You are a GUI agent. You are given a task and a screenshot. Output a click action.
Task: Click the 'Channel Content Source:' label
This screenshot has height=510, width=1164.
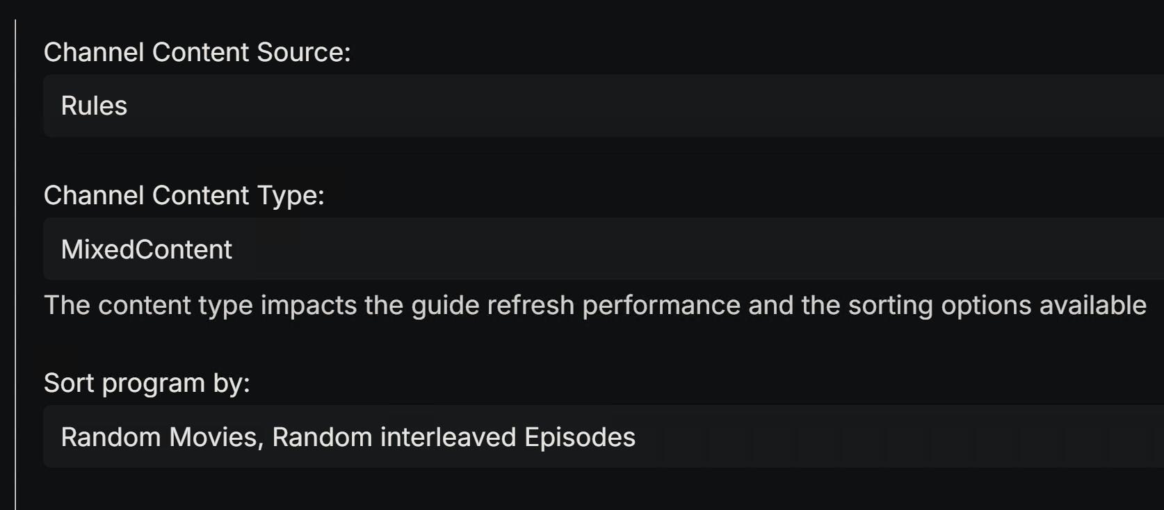(197, 53)
